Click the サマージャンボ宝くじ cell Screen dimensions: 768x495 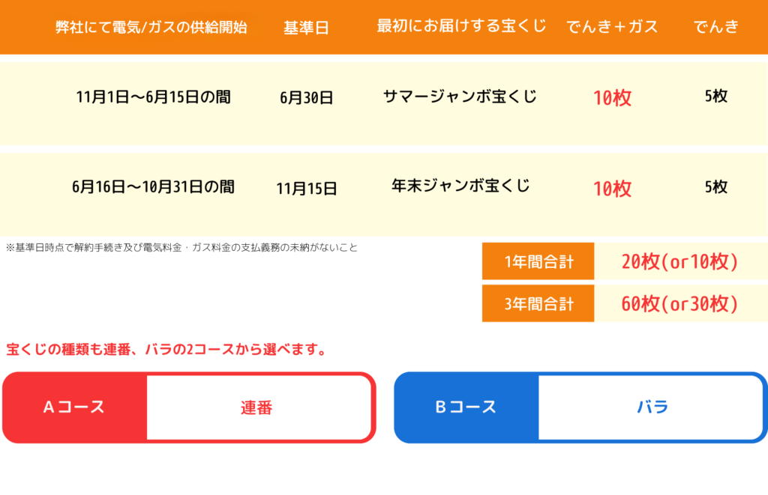click(x=460, y=97)
